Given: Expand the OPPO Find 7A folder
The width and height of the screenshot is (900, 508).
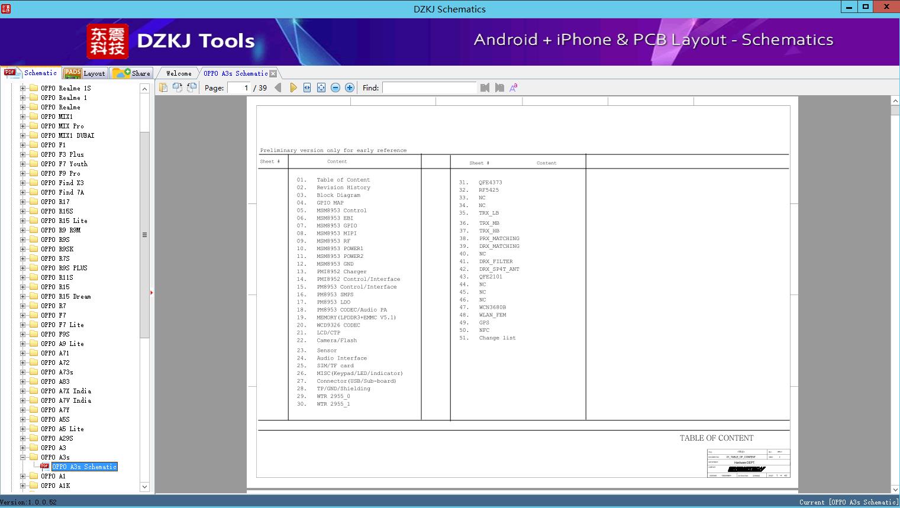Looking at the screenshot, I should coord(22,192).
